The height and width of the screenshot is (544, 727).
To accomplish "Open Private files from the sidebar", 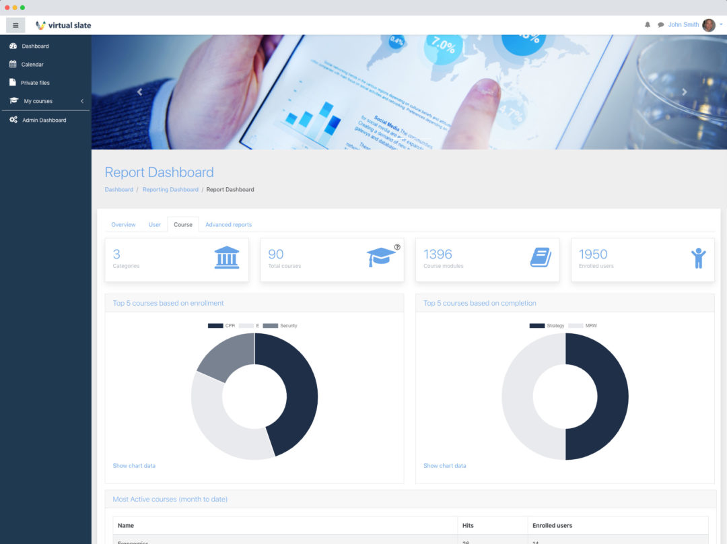I will point(36,82).
